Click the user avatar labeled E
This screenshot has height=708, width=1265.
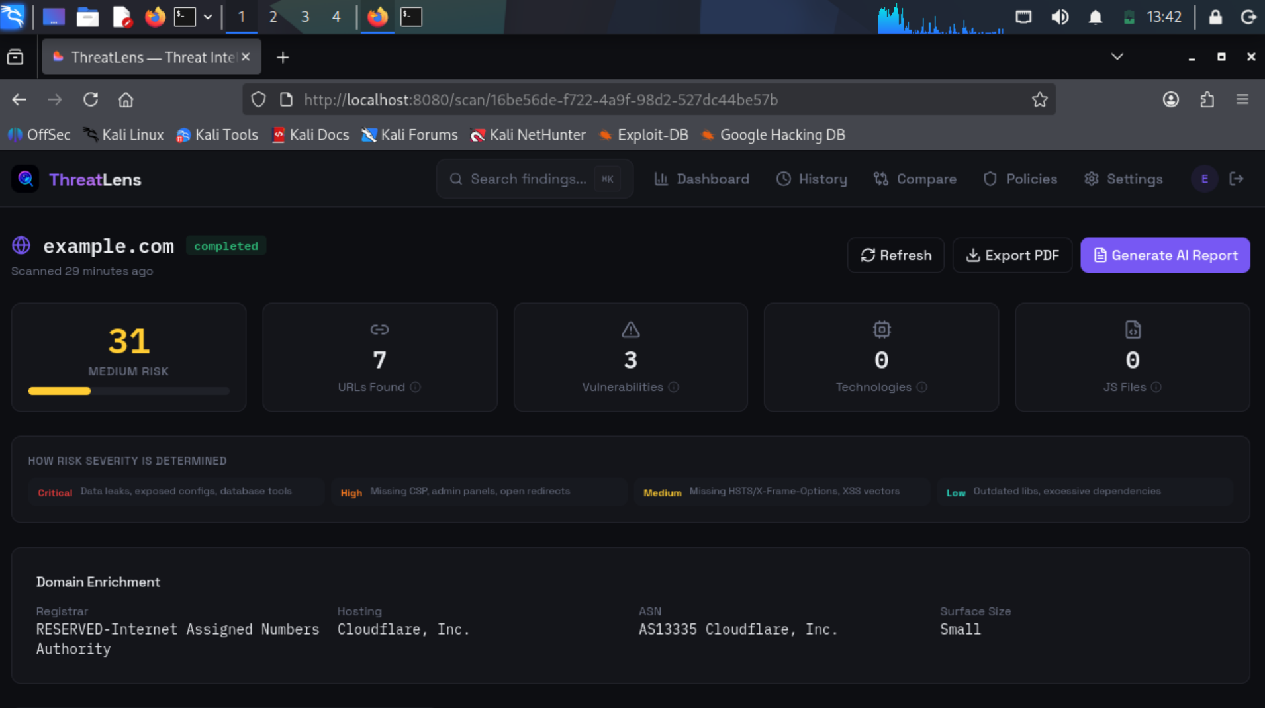[1204, 179]
